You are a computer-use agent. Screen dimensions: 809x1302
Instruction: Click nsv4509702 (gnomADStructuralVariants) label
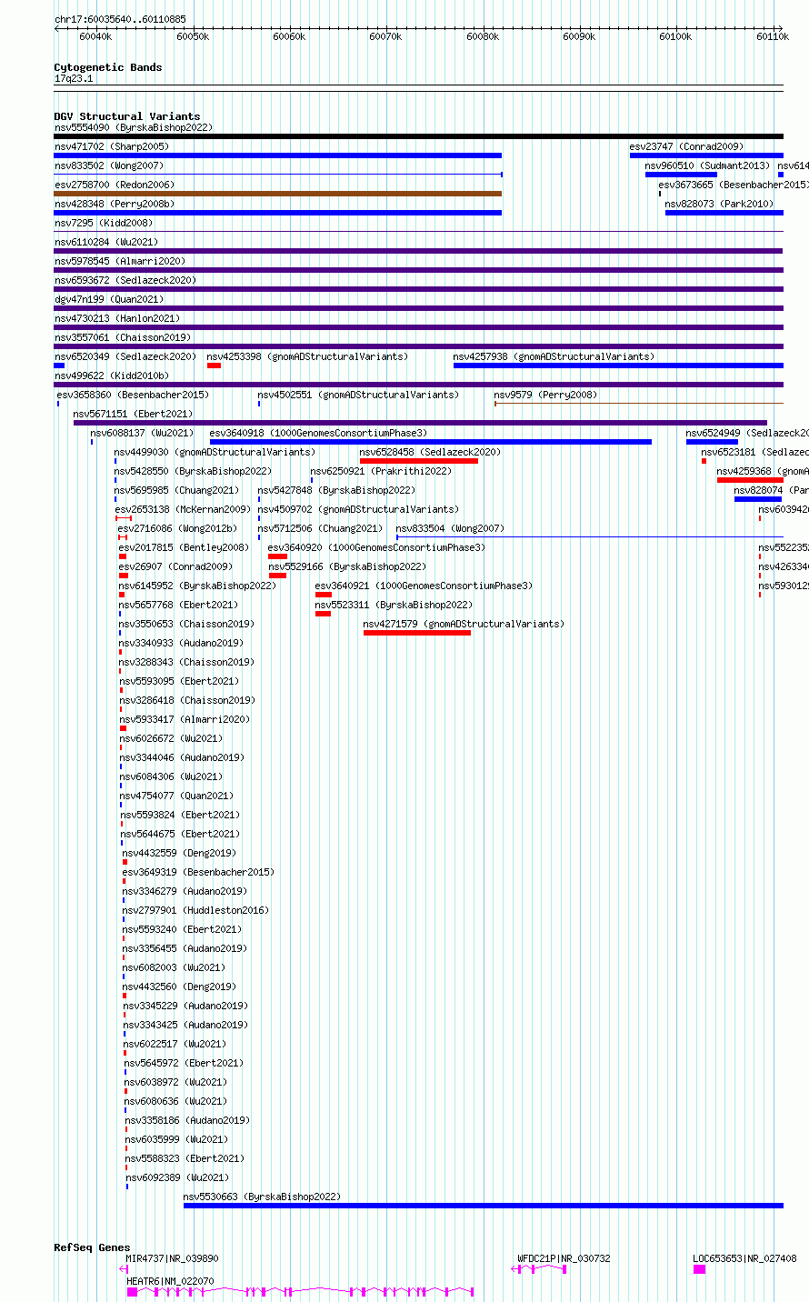(358, 509)
